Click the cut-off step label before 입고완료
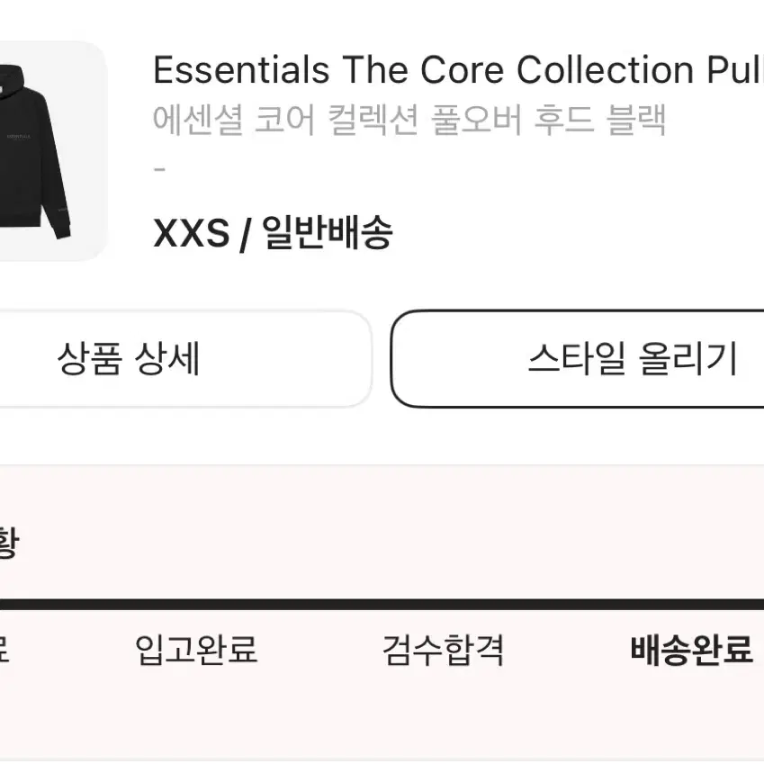The width and height of the screenshot is (764, 764). (x=4, y=650)
